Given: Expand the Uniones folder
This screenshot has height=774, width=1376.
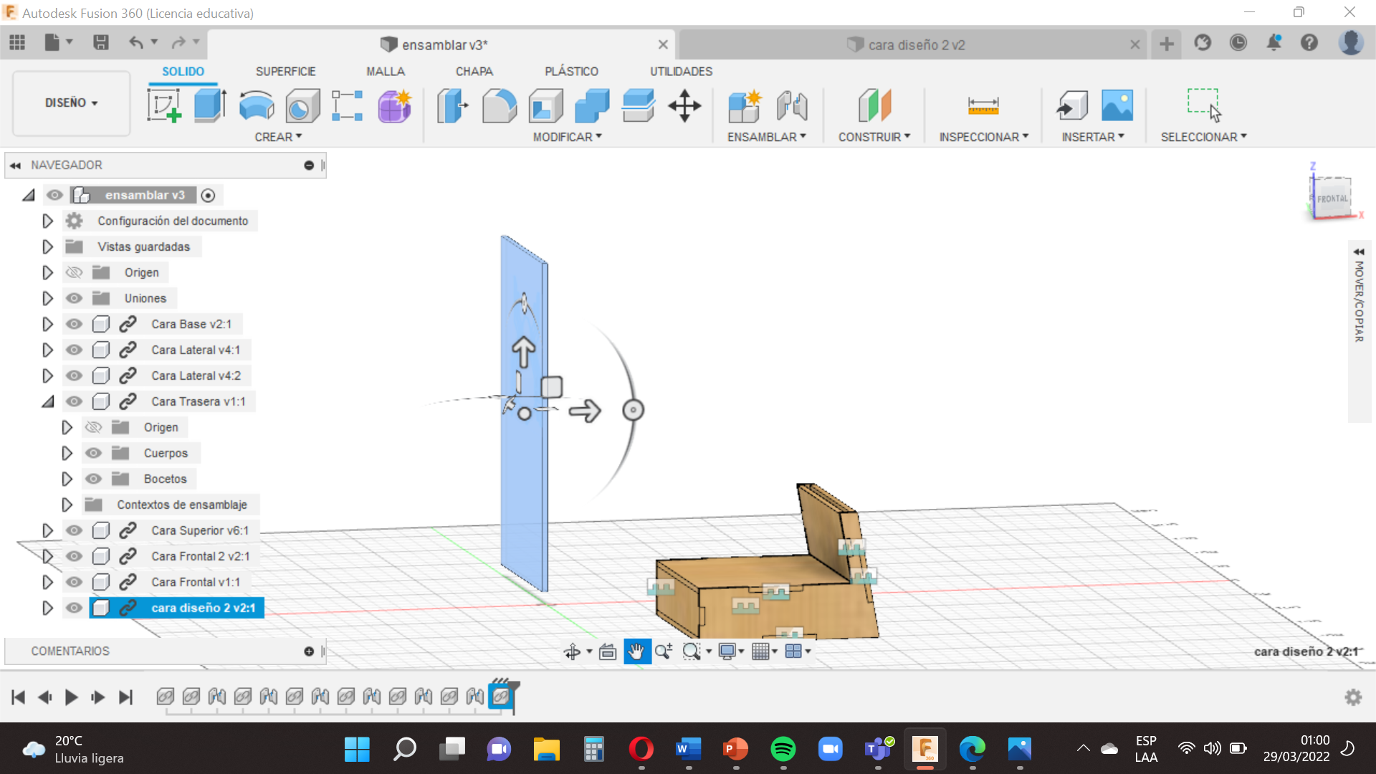Looking at the screenshot, I should point(47,297).
